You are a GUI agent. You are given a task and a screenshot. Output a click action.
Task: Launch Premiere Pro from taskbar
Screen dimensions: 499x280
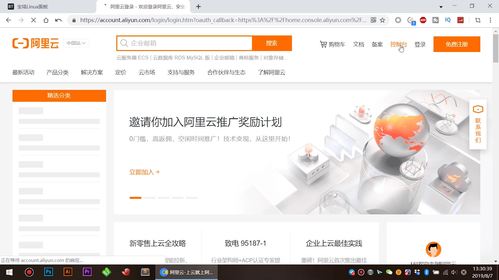point(87,272)
